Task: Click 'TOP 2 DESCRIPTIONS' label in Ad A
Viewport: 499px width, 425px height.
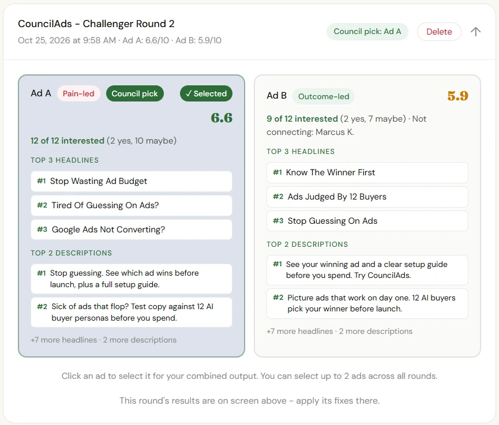Action: (x=72, y=253)
